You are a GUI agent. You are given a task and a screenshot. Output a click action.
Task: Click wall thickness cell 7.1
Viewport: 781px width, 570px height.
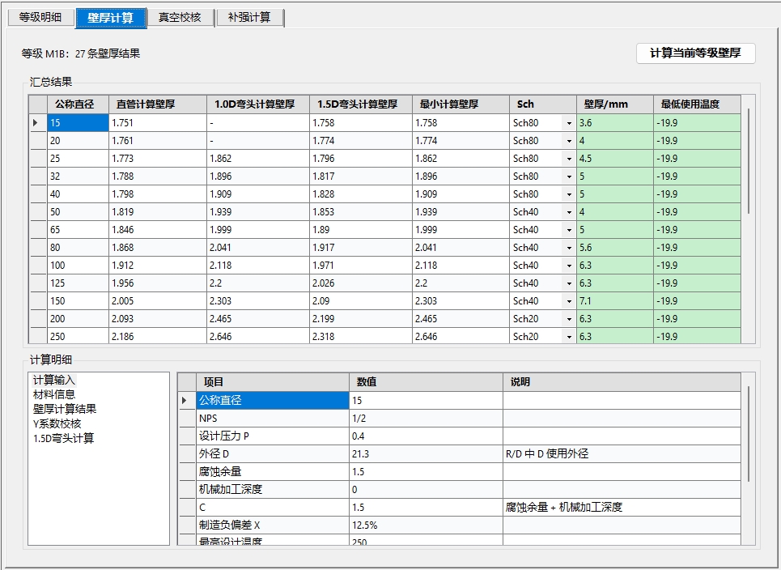coord(615,301)
